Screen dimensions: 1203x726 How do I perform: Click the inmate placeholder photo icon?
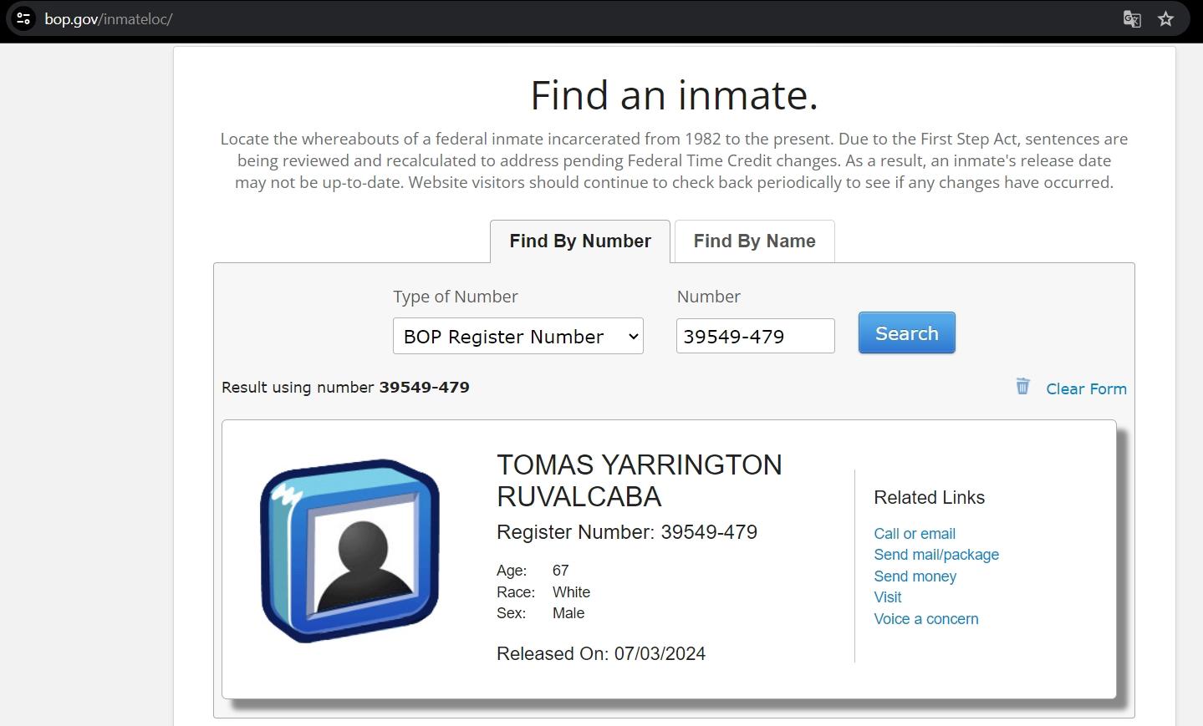tap(349, 551)
